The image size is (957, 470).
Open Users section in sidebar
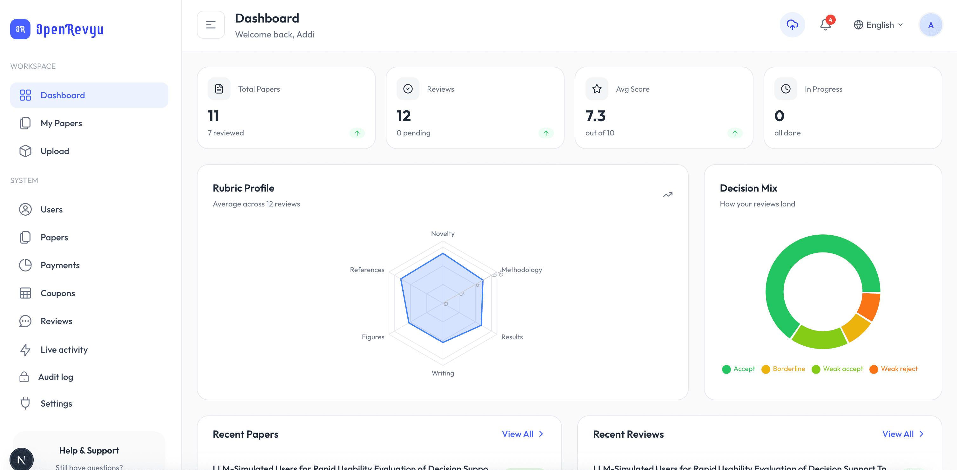[89, 210]
